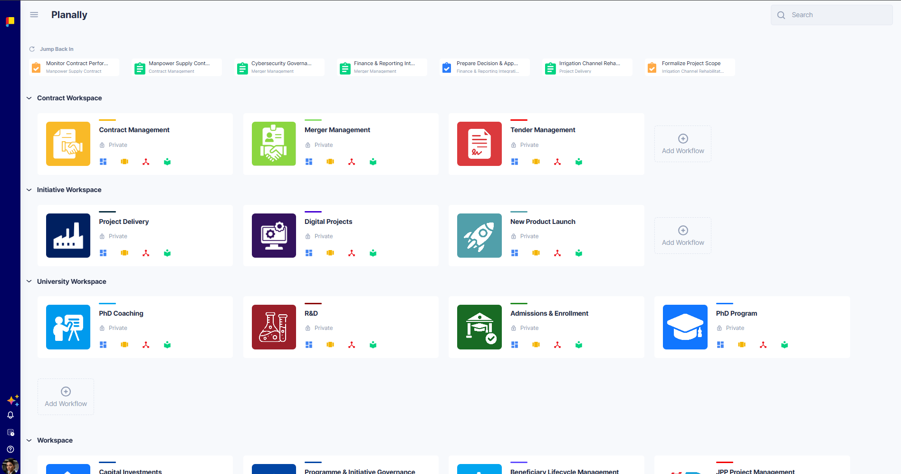The image size is (901, 474).
Task: Collapse the Contract Workspace section
Action: point(29,98)
